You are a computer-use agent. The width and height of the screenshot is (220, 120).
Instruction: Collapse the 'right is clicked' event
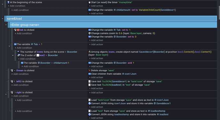click(6, 94)
